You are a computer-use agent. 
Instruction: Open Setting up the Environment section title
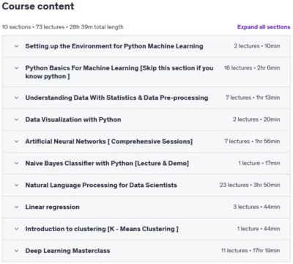click(114, 46)
